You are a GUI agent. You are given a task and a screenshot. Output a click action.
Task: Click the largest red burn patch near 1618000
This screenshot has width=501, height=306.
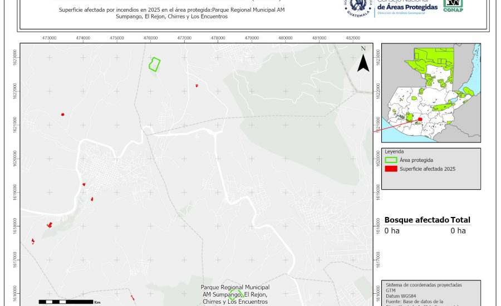pyautogui.click(x=50, y=224)
